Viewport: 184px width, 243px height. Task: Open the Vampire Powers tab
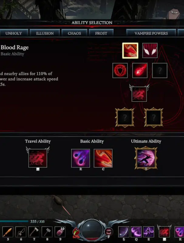[x=151, y=33]
